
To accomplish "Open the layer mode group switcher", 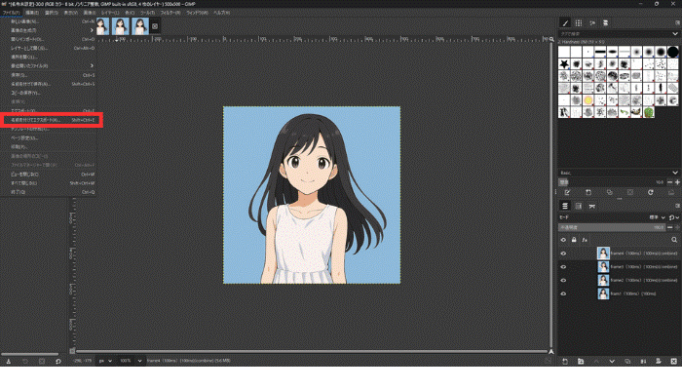I will 674,217.
